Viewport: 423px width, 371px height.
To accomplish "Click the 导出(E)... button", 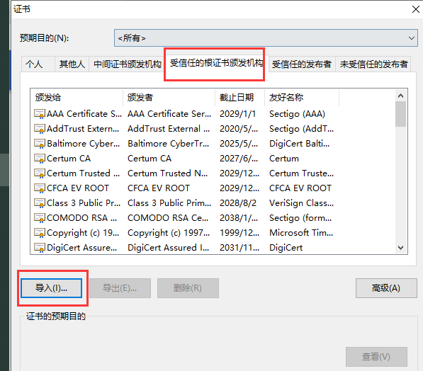I will pyautogui.click(x=120, y=288).
